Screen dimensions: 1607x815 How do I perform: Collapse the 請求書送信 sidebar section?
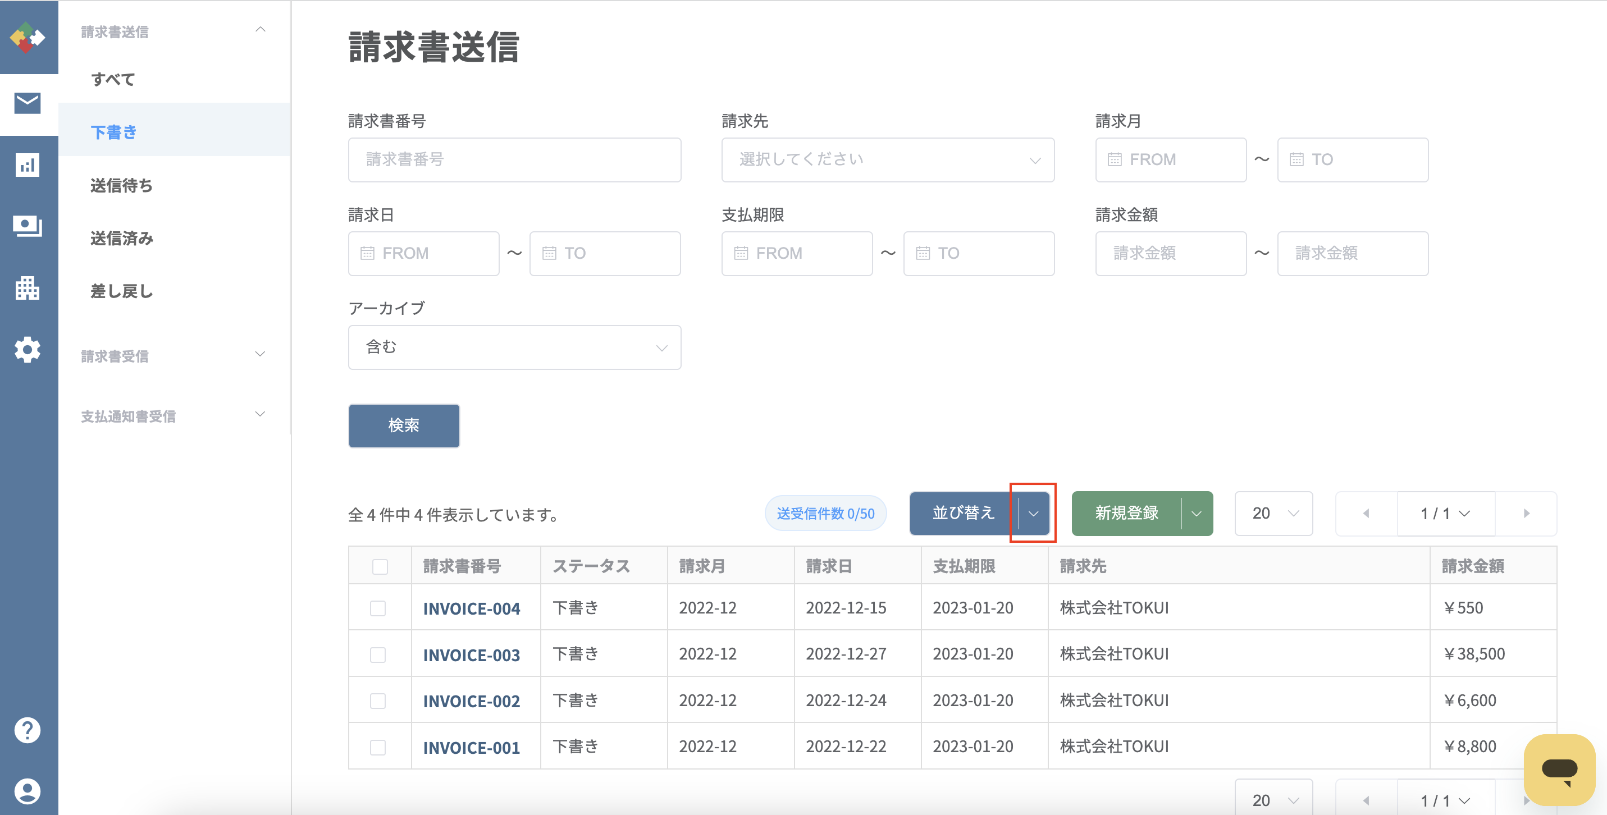pyautogui.click(x=174, y=31)
